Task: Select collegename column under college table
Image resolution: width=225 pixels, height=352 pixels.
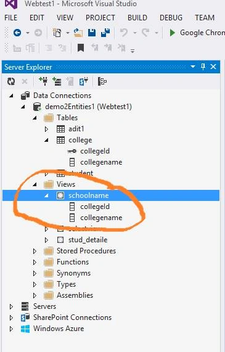Action: pos(101,162)
